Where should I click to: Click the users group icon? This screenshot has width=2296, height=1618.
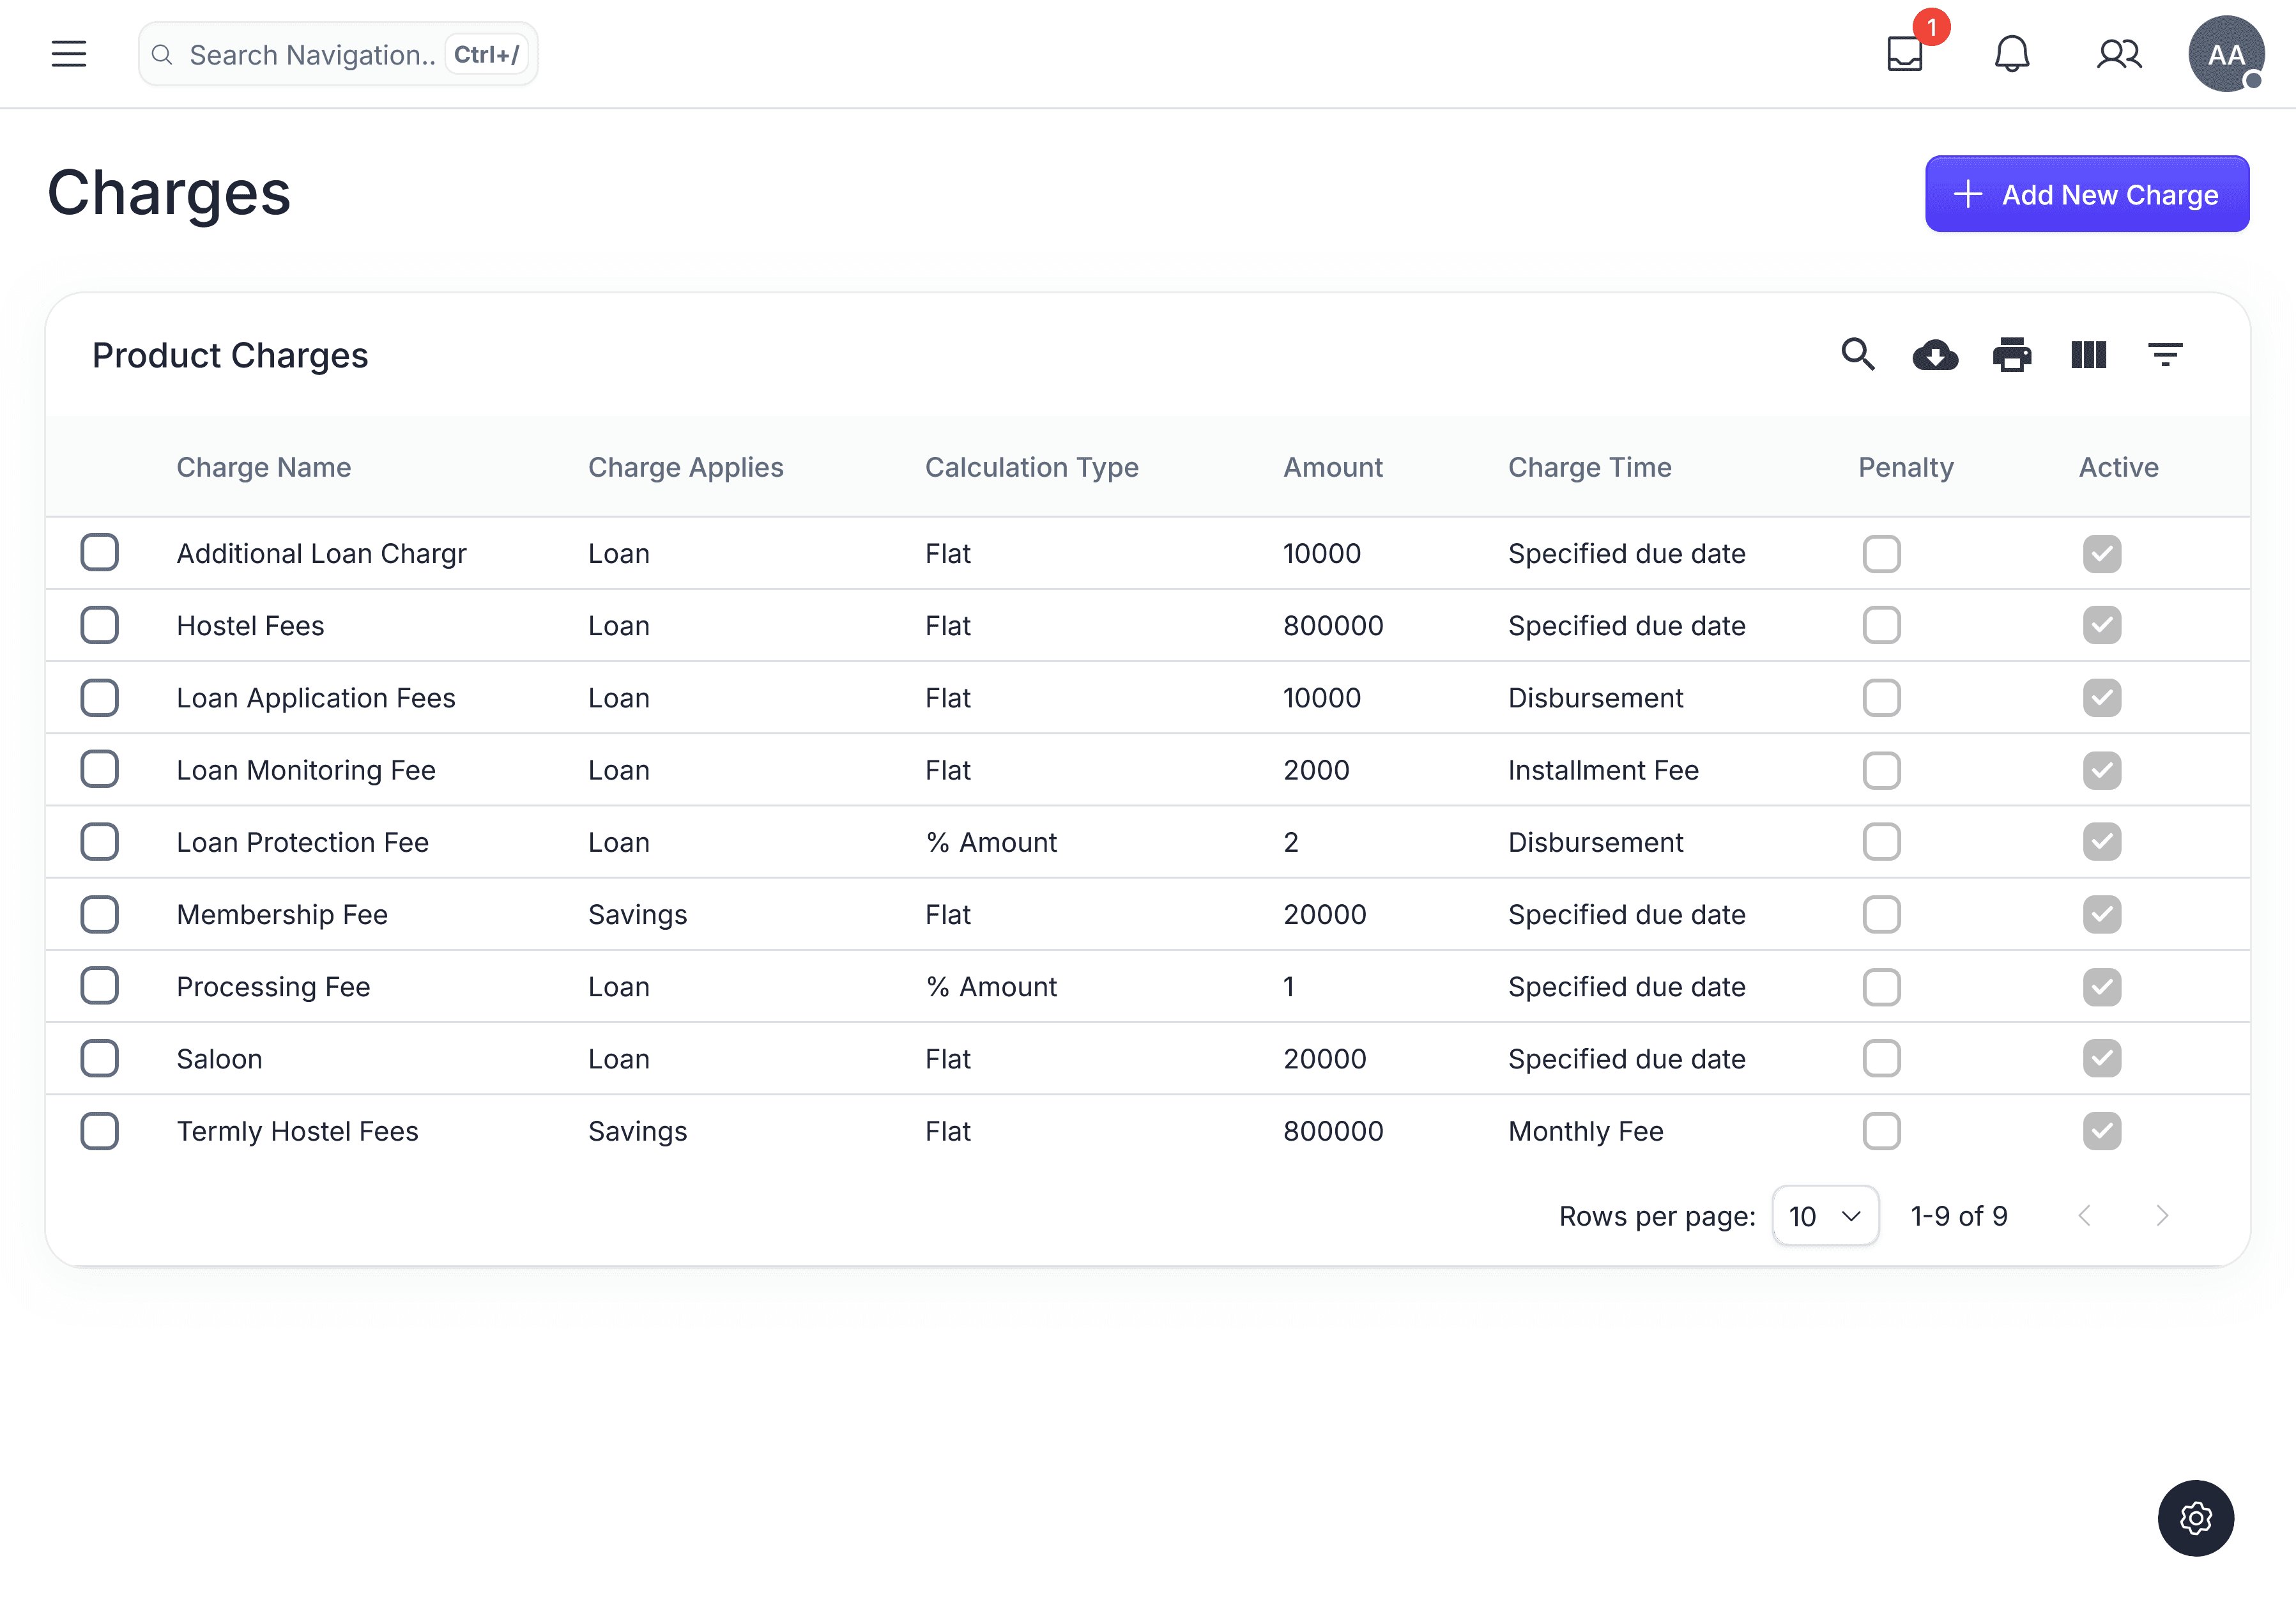tap(2119, 54)
